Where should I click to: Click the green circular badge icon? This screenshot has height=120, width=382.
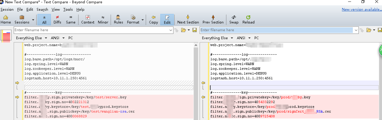pos(380,50)
